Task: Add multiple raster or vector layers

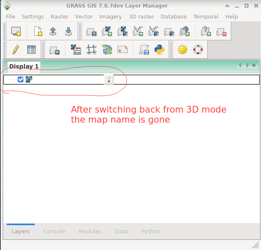Action: (91, 32)
